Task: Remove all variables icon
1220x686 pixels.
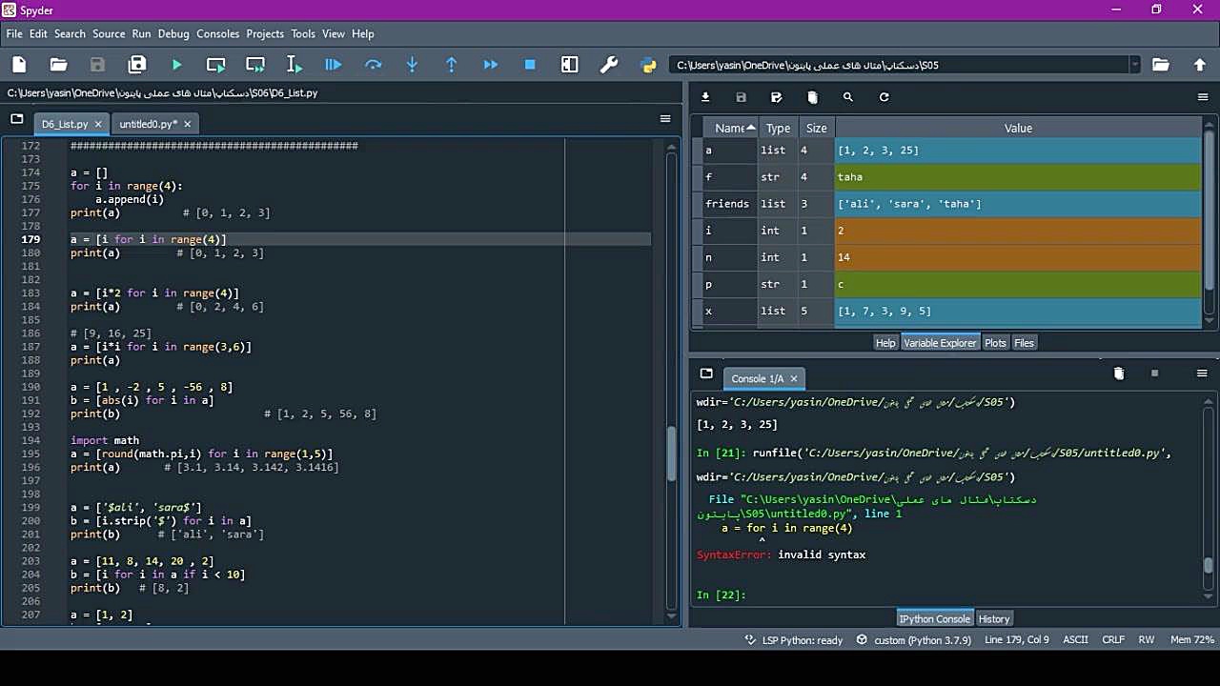Action: (x=812, y=97)
